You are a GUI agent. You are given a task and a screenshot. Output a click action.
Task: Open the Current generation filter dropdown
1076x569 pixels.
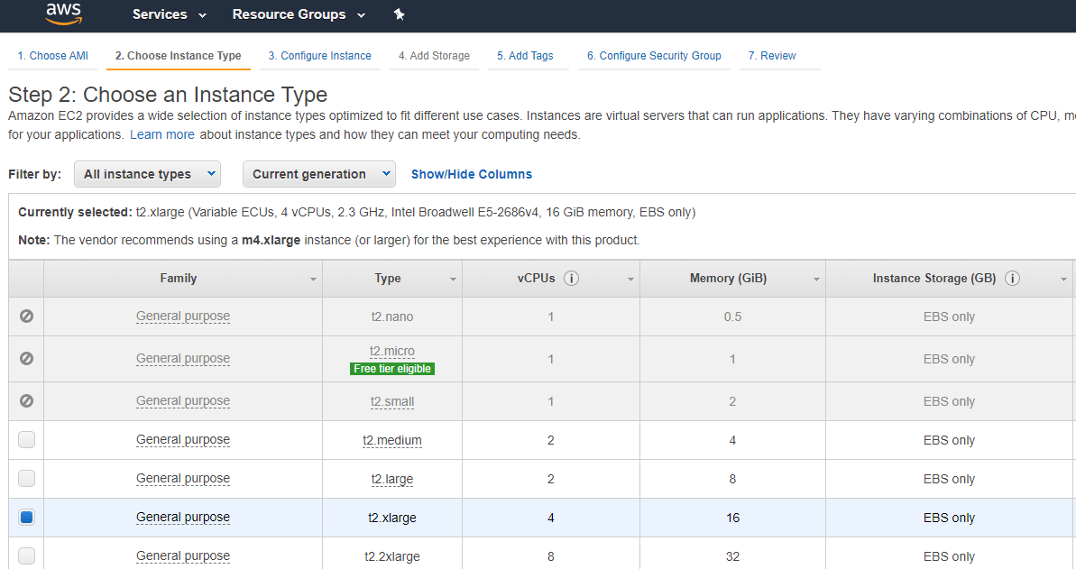pyautogui.click(x=319, y=174)
